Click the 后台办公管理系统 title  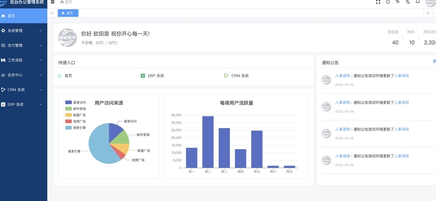[27, 2]
